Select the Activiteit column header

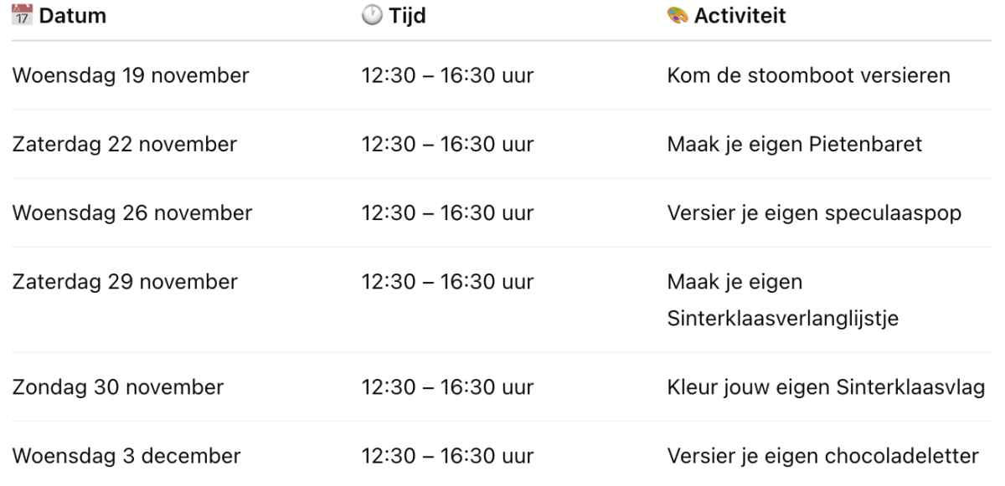tap(740, 17)
